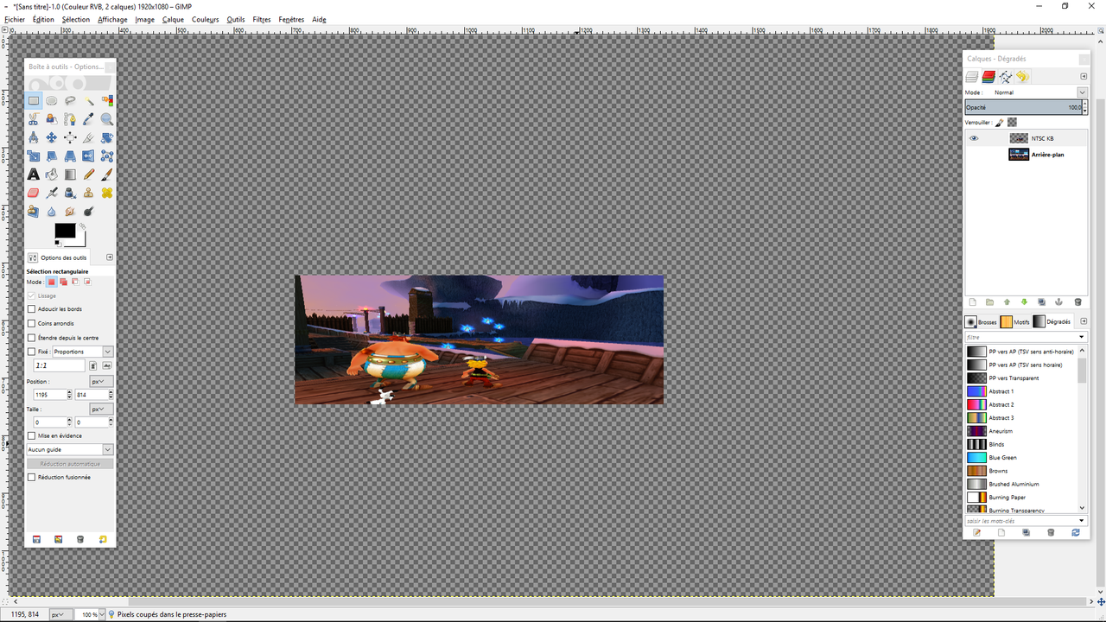Enable Adoucir les bords checkbox

click(32, 309)
